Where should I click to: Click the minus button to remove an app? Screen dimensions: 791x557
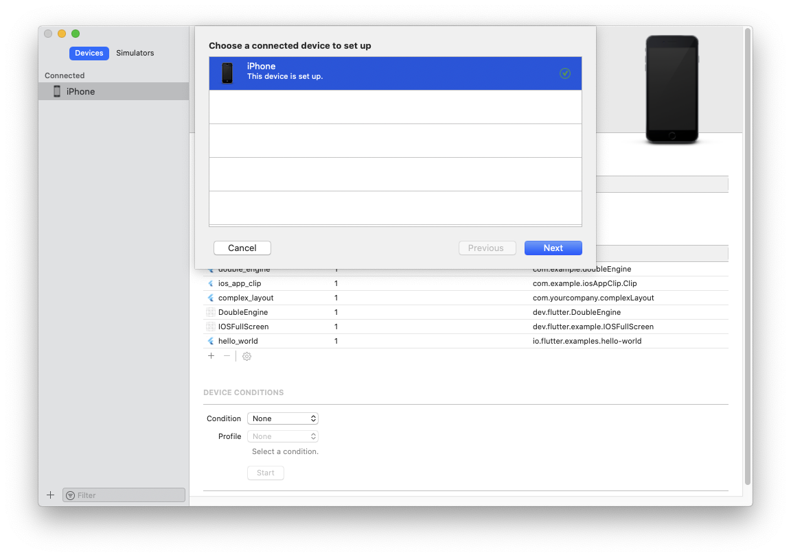227,356
